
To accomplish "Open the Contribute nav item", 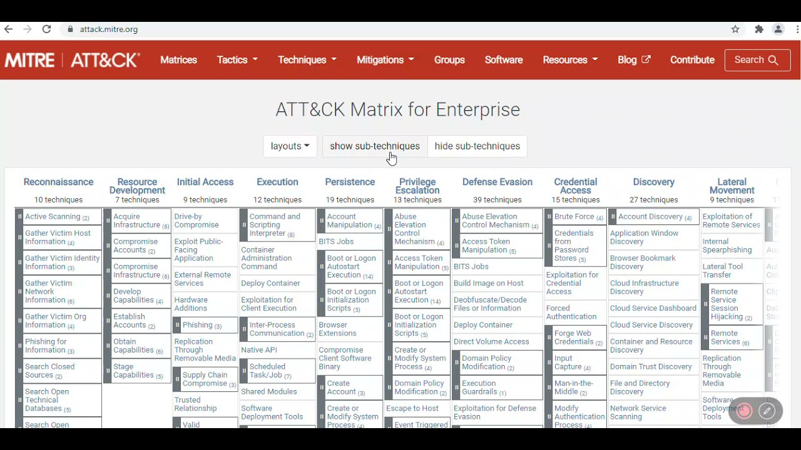I will click(692, 60).
